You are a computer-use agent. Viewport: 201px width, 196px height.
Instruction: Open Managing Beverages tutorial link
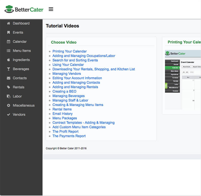pos(69,96)
